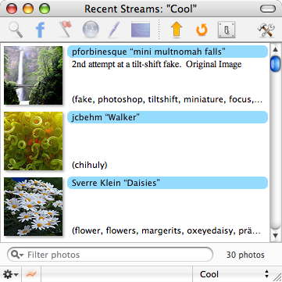Click the blue vertical scrollbar thumb

tap(275, 63)
